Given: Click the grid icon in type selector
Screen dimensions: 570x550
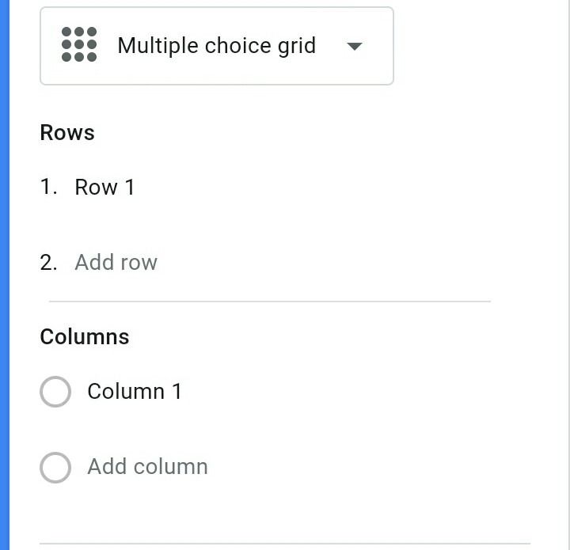Looking at the screenshot, I should pos(79,44).
